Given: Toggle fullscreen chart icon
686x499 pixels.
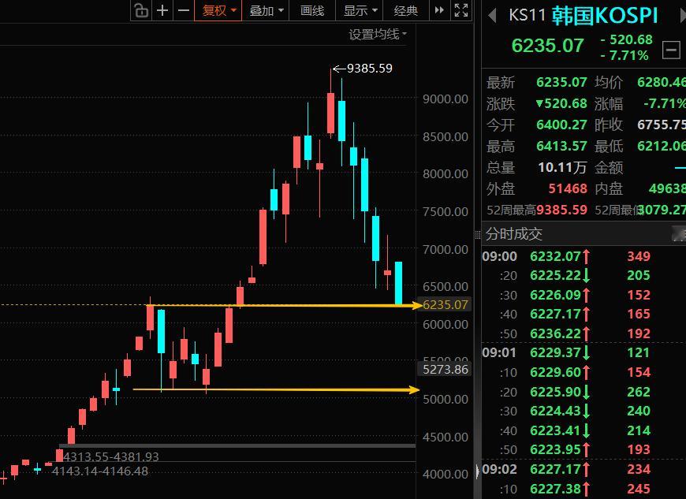Looking at the screenshot, I should coord(461,10).
